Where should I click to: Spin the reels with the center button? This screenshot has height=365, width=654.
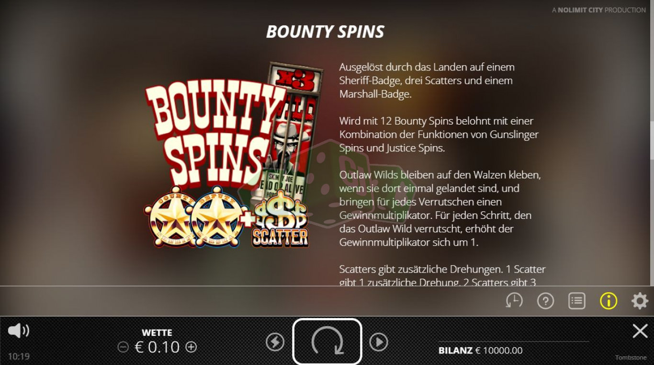[327, 342]
